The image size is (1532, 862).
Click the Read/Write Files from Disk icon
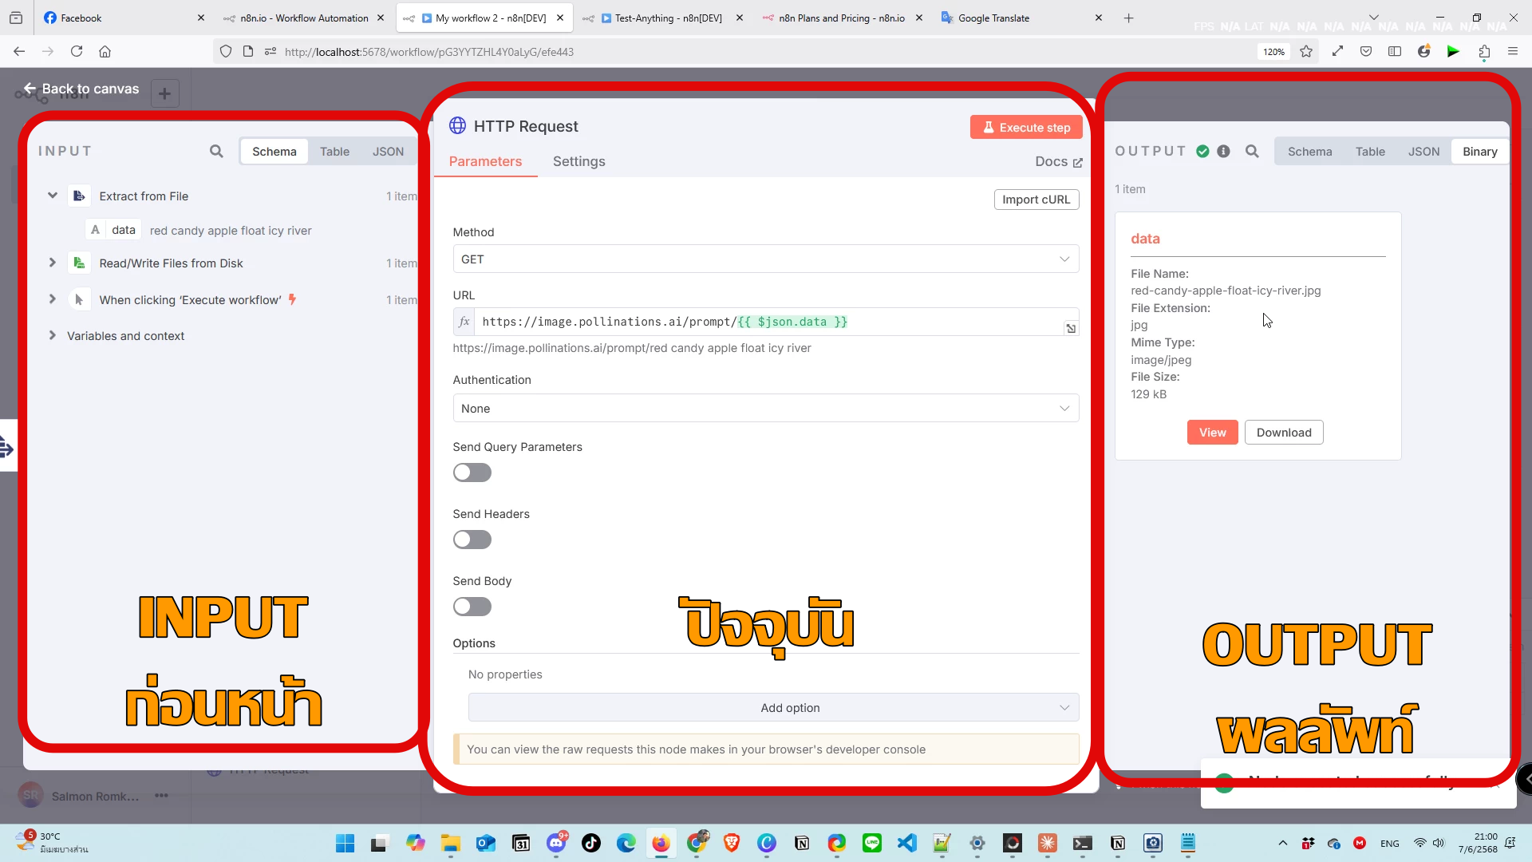79,263
